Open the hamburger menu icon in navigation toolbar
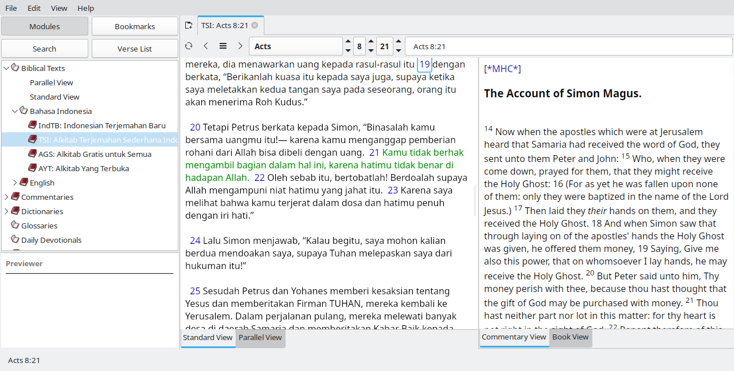The height and width of the screenshot is (371, 734). 223,46
